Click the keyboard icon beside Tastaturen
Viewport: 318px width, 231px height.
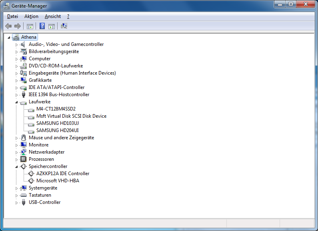tap(24, 195)
